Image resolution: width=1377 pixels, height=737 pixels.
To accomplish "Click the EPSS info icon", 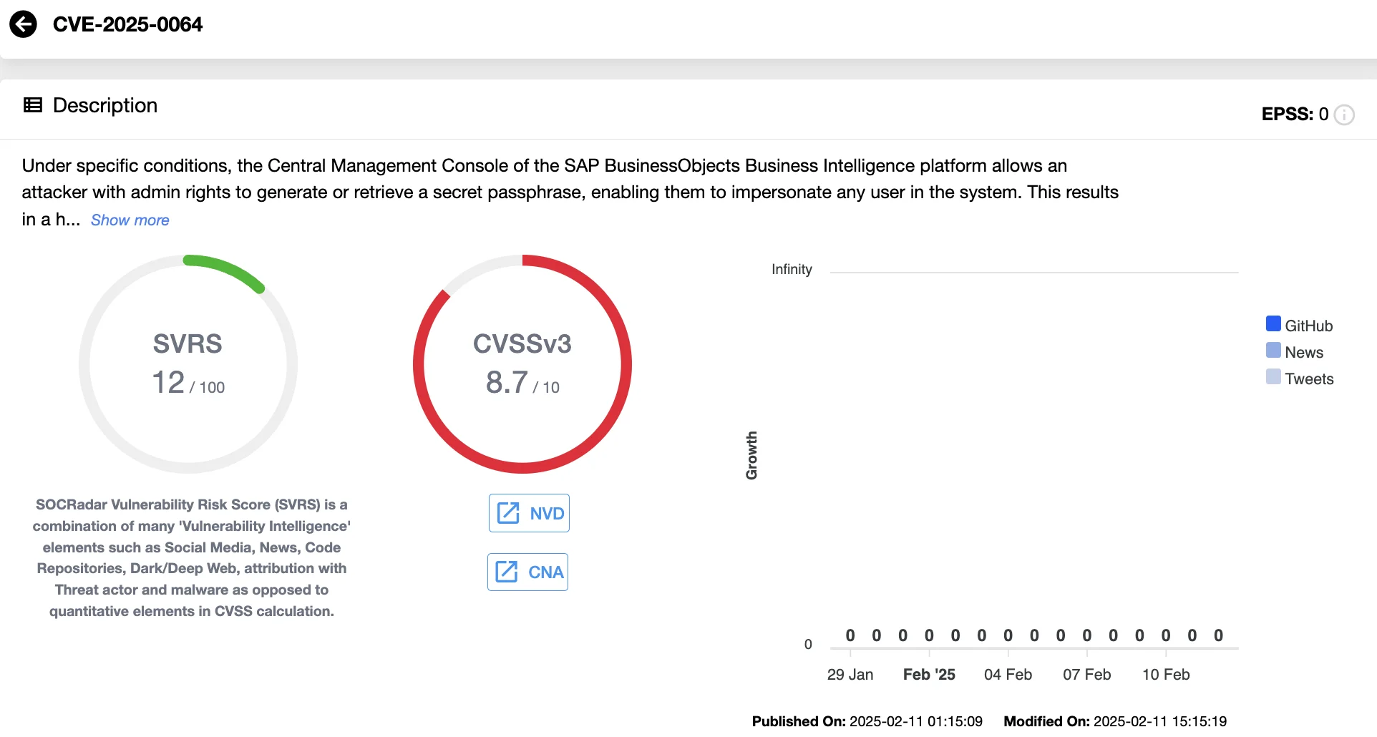I will click(1344, 114).
